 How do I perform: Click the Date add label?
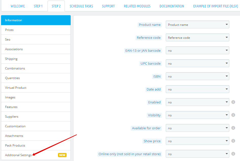click(x=154, y=89)
